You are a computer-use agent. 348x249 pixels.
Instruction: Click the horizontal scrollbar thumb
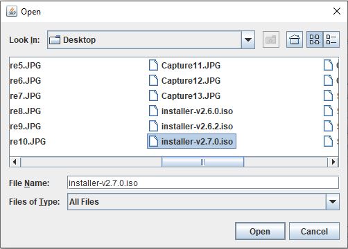pyautogui.click(x=202, y=162)
